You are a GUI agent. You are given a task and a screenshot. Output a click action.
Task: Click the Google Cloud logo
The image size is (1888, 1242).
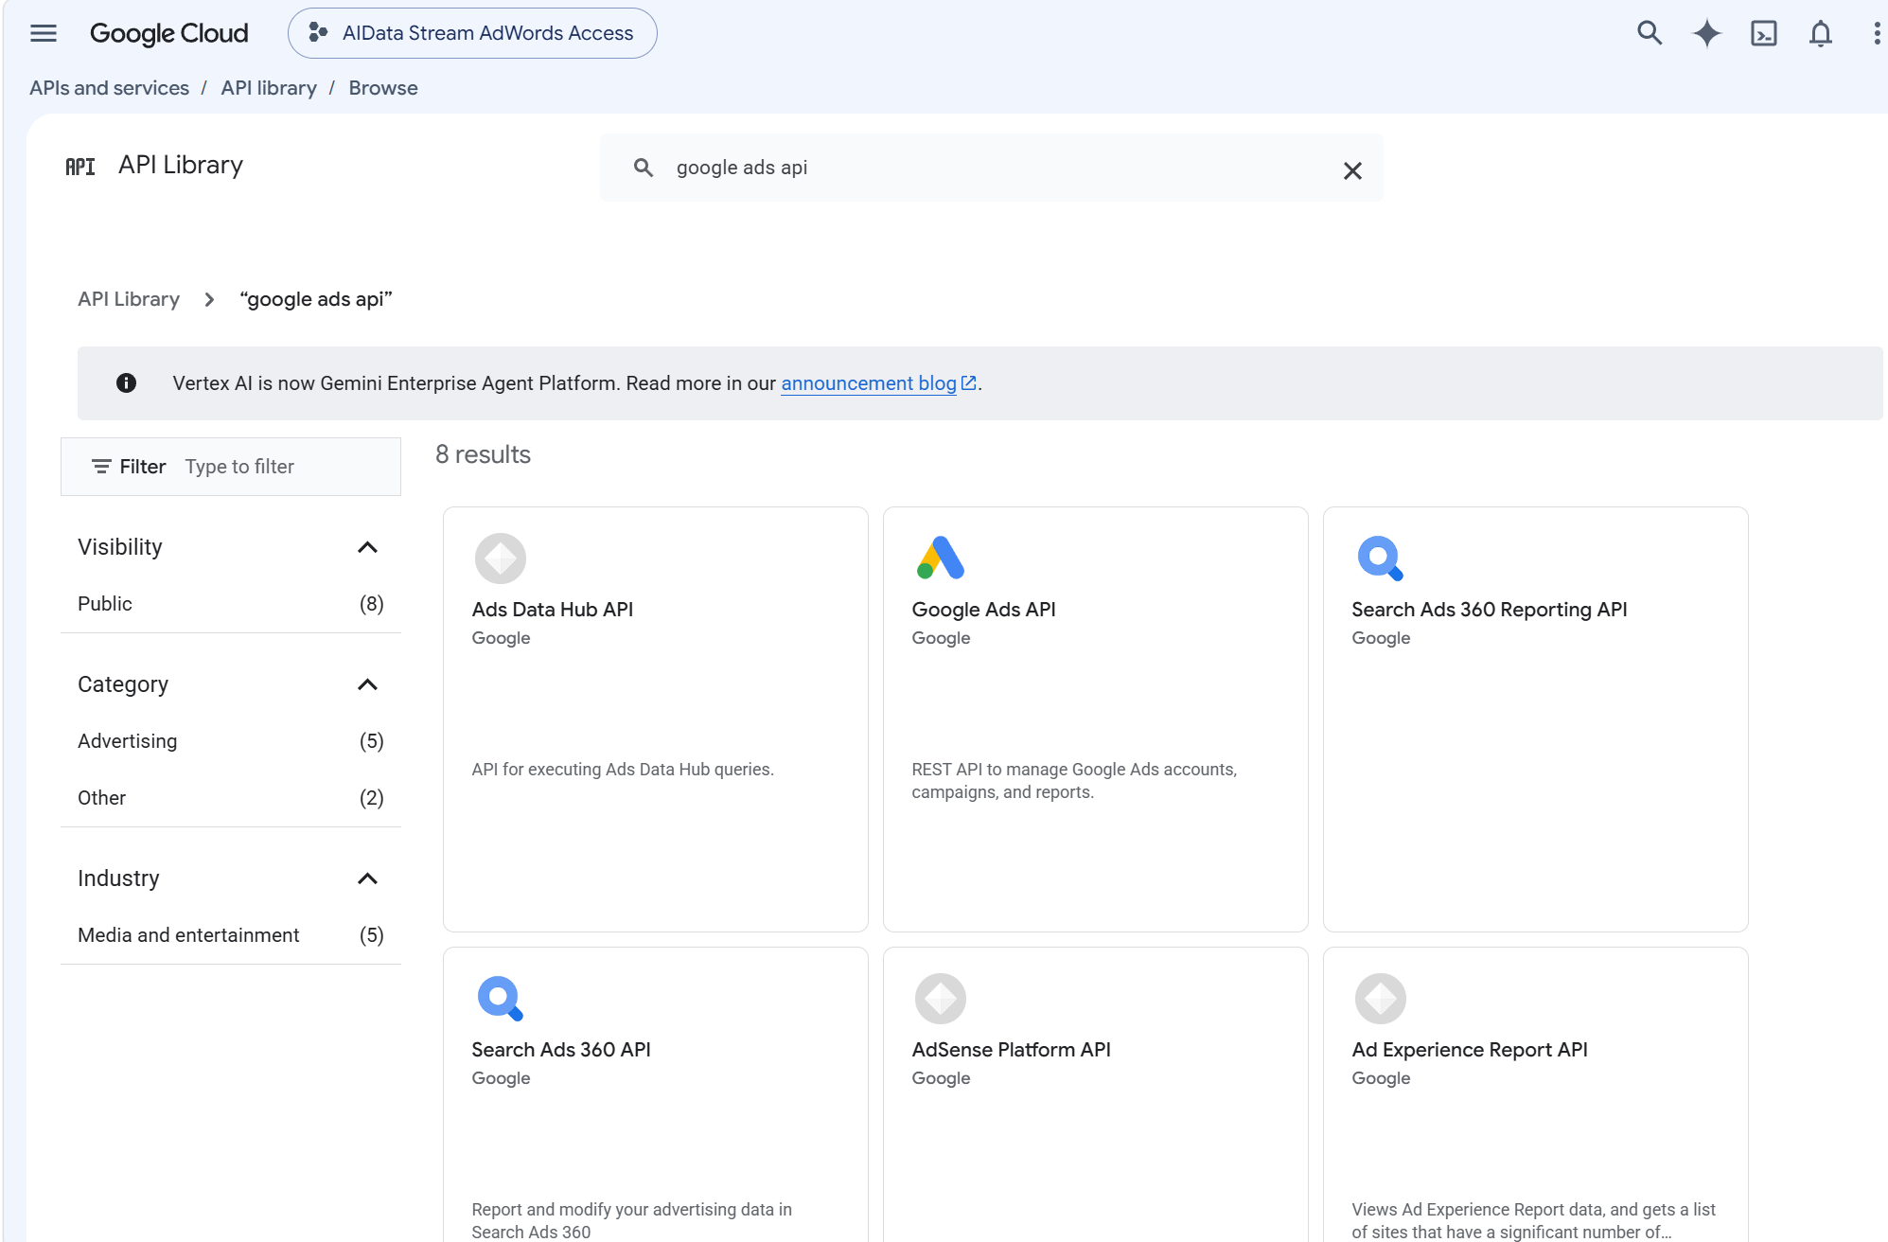(x=168, y=33)
